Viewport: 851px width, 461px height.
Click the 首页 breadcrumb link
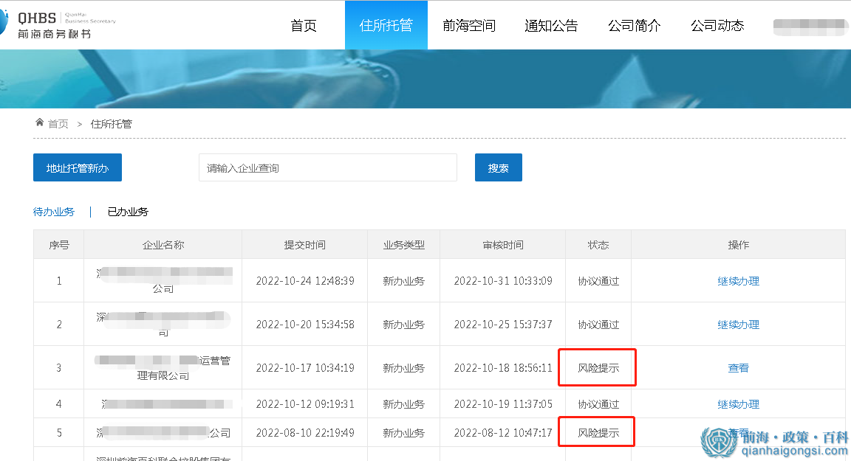(x=58, y=123)
